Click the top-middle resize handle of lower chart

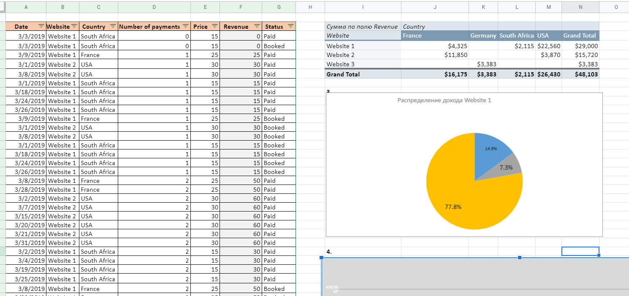520,257
